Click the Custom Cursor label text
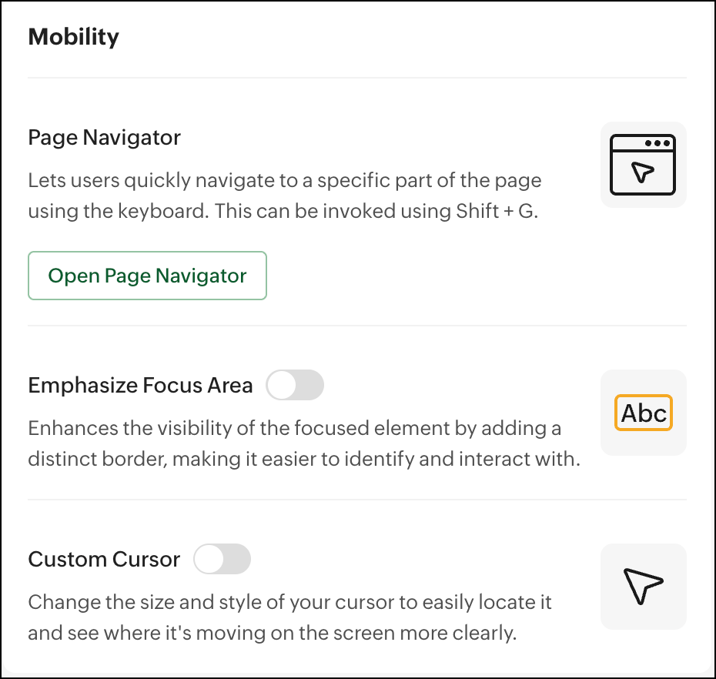 coord(104,559)
